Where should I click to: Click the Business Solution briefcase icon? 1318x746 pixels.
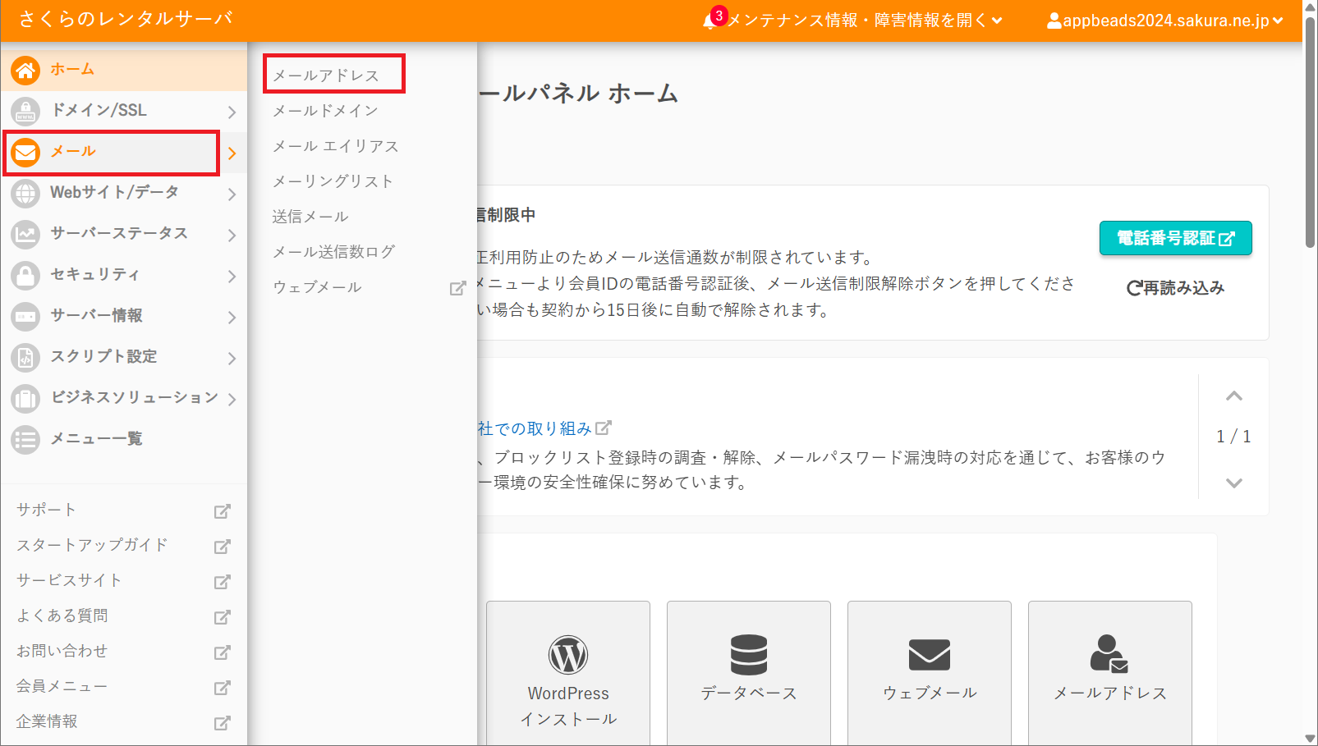[25, 399]
